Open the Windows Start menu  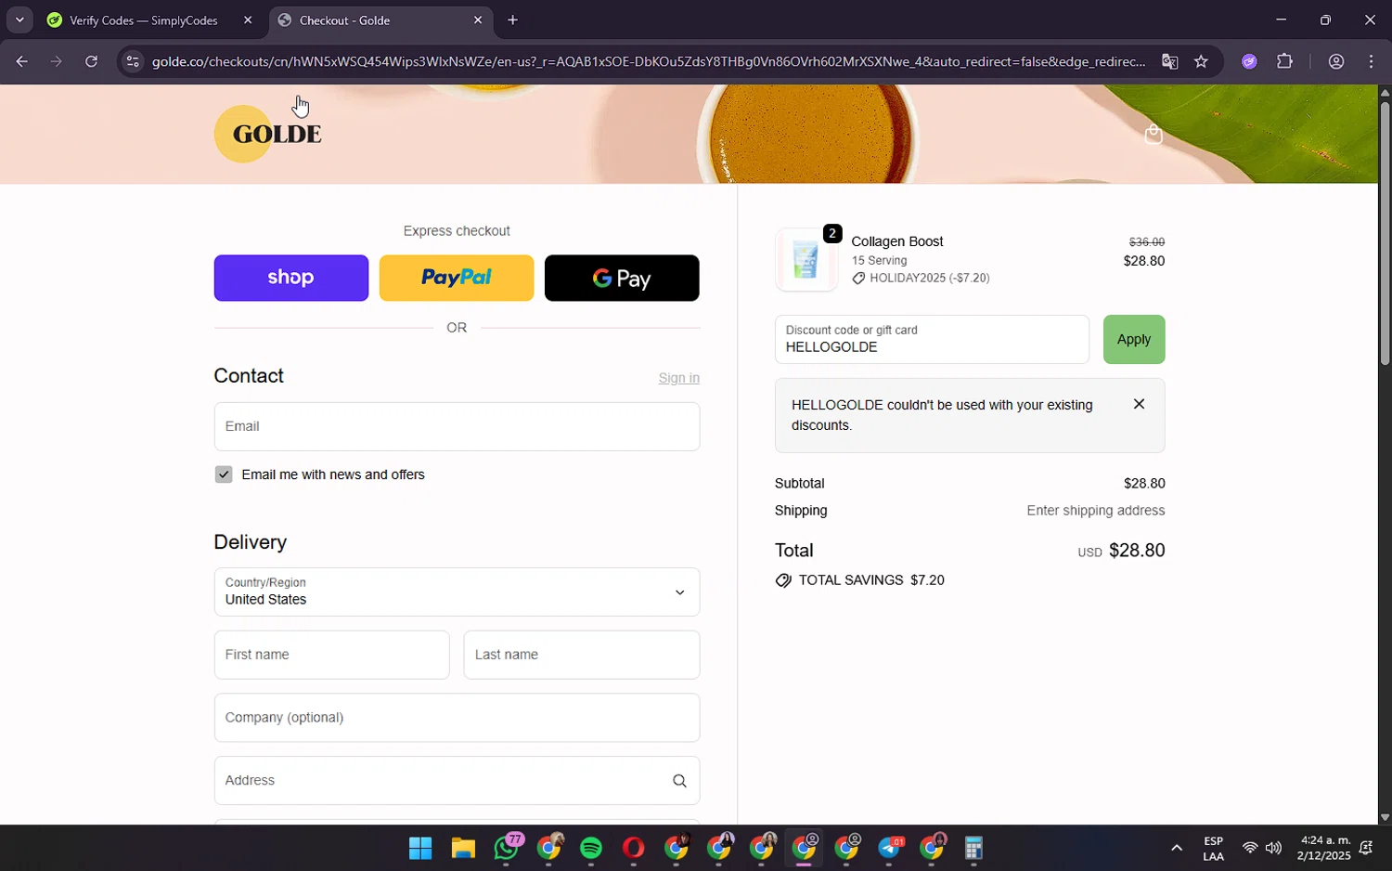(x=420, y=848)
